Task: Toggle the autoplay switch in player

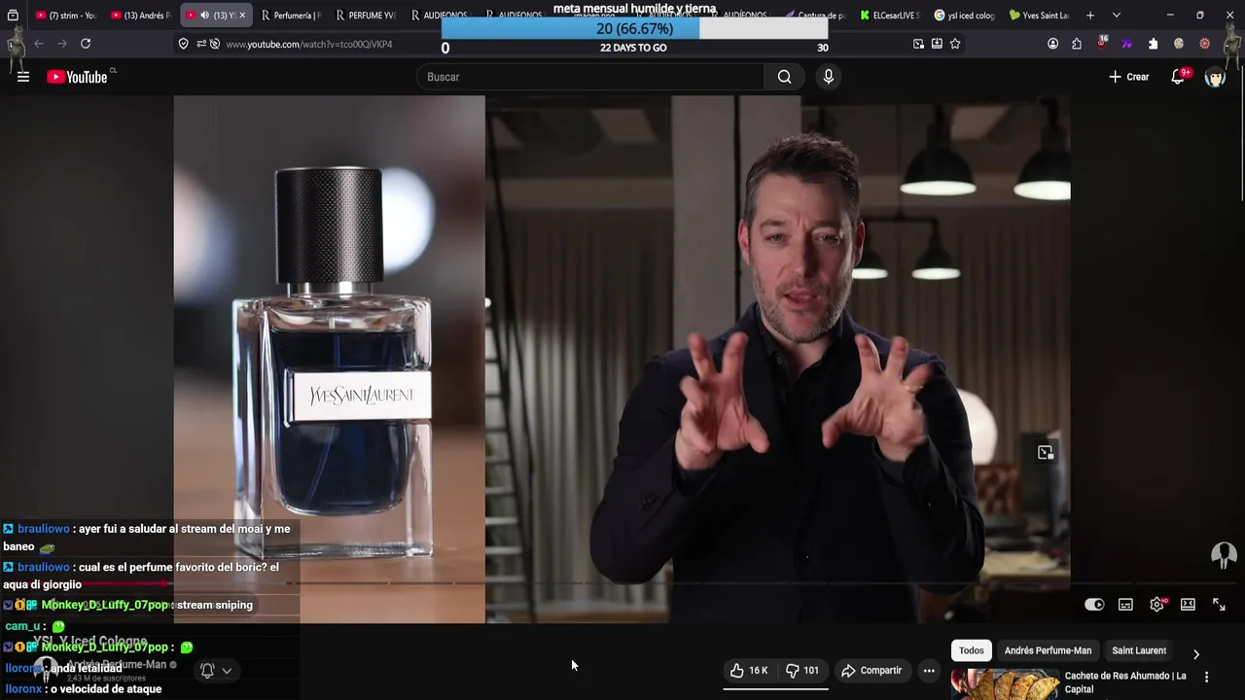Action: click(x=1094, y=605)
